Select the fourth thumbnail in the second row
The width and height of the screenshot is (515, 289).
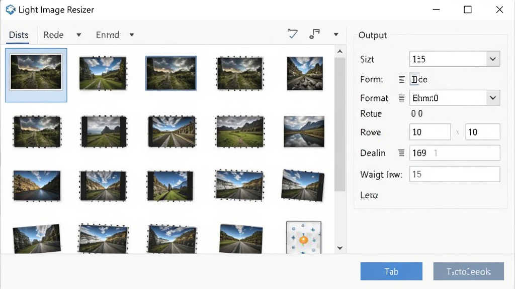240,131
